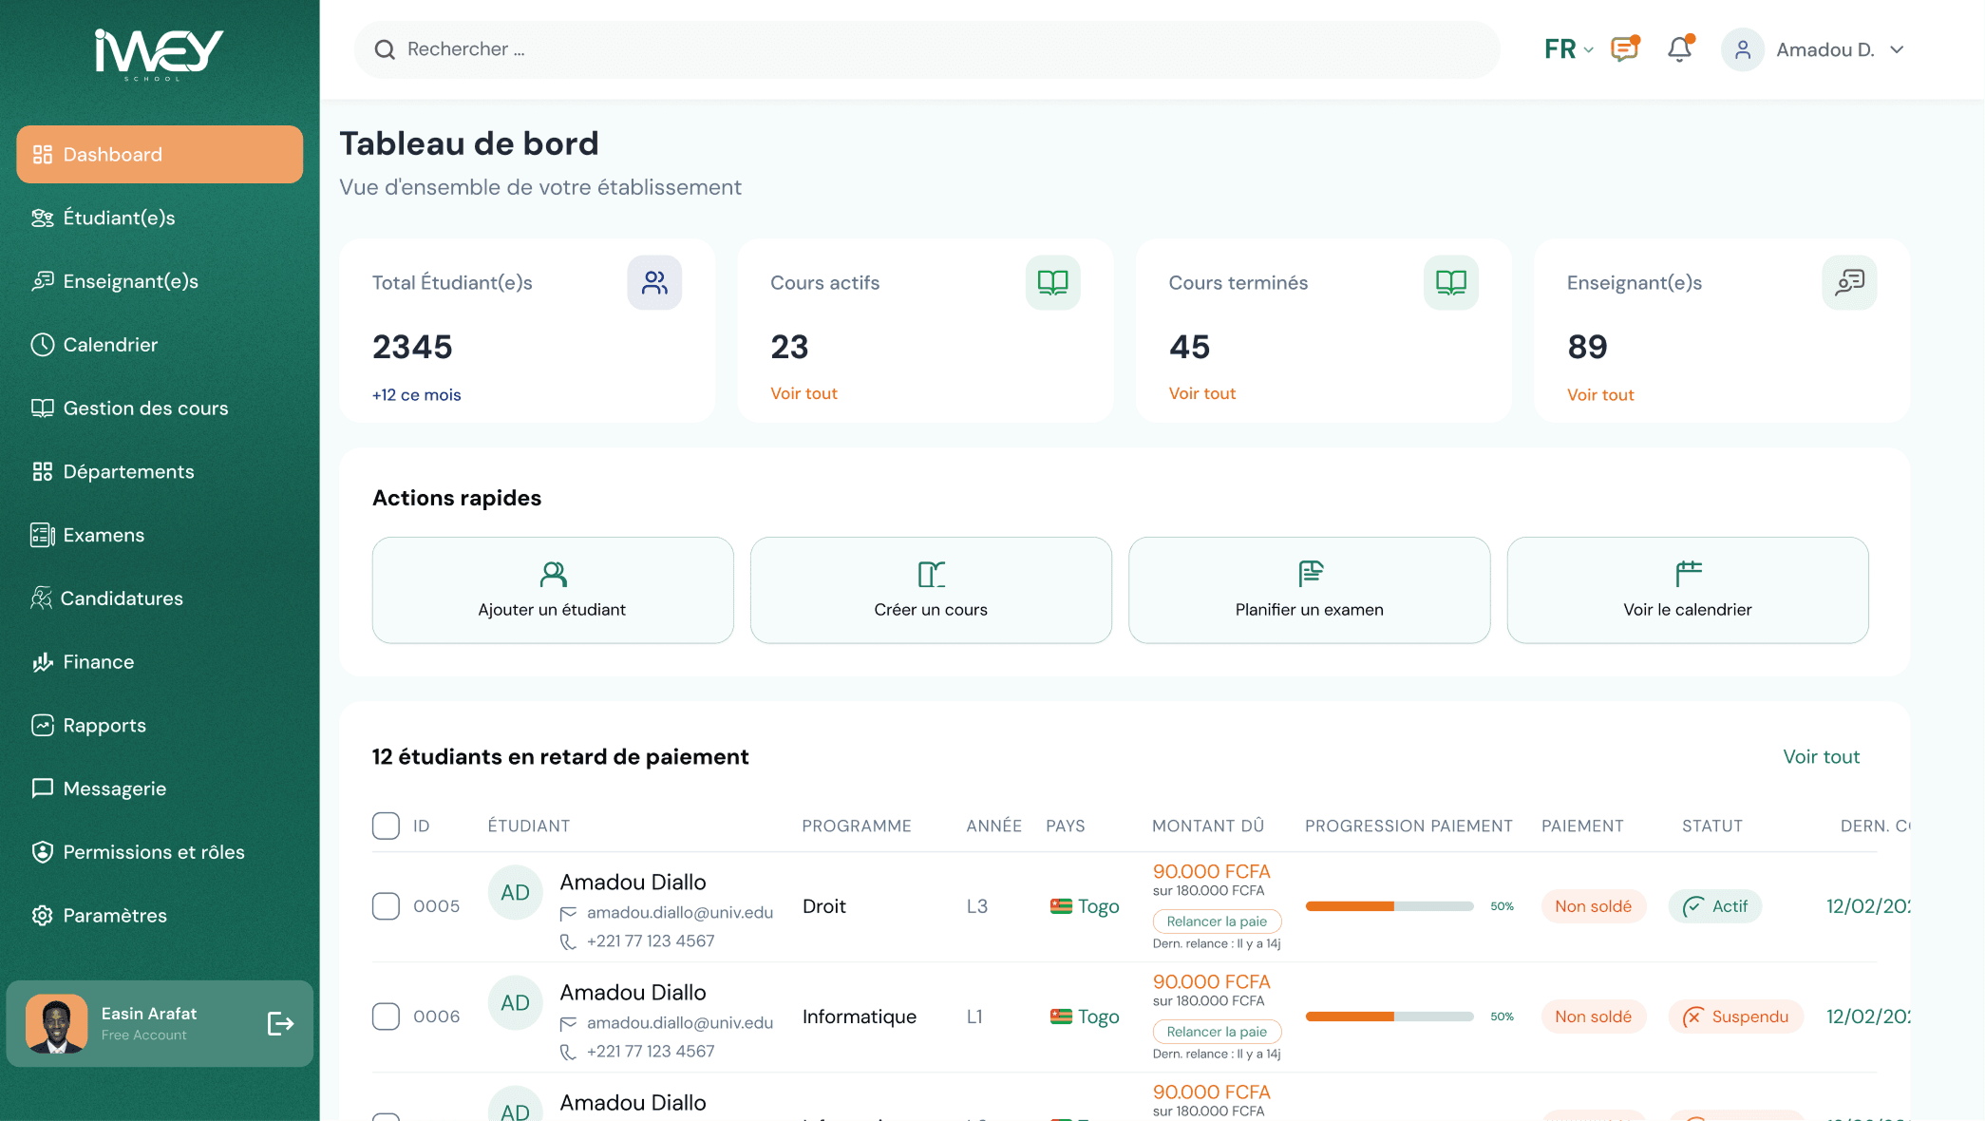
Task: Check the box for student 0006
Action: (x=386, y=1016)
